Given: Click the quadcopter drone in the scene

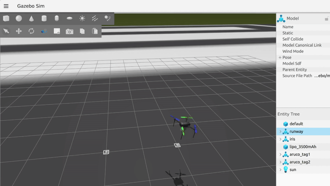Looking at the screenshot, I should point(184,123).
